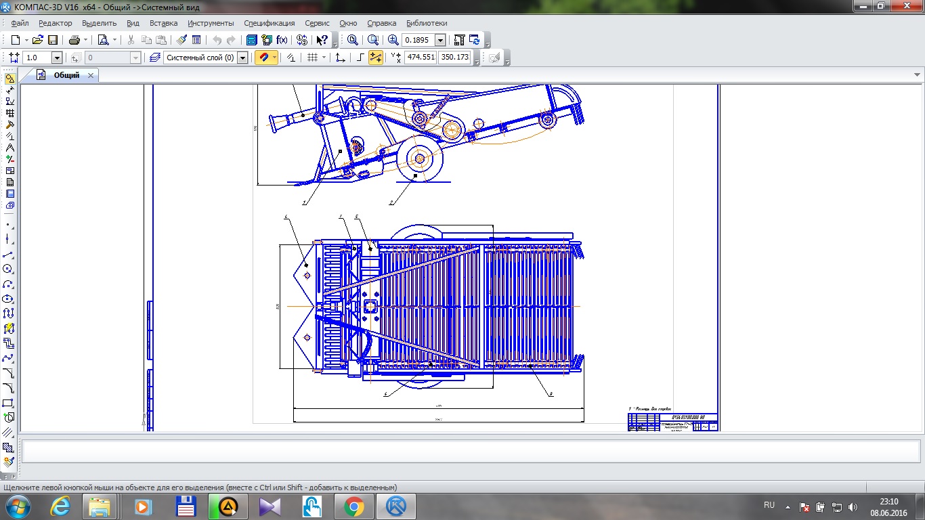Open the variables f(x) panel
This screenshot has width=925, height=520.
tap(282, 40)
